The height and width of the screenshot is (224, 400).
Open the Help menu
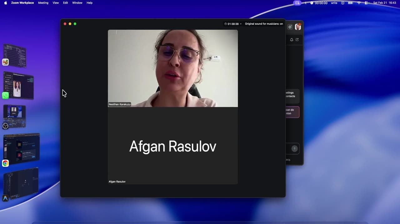click(89, 3)
